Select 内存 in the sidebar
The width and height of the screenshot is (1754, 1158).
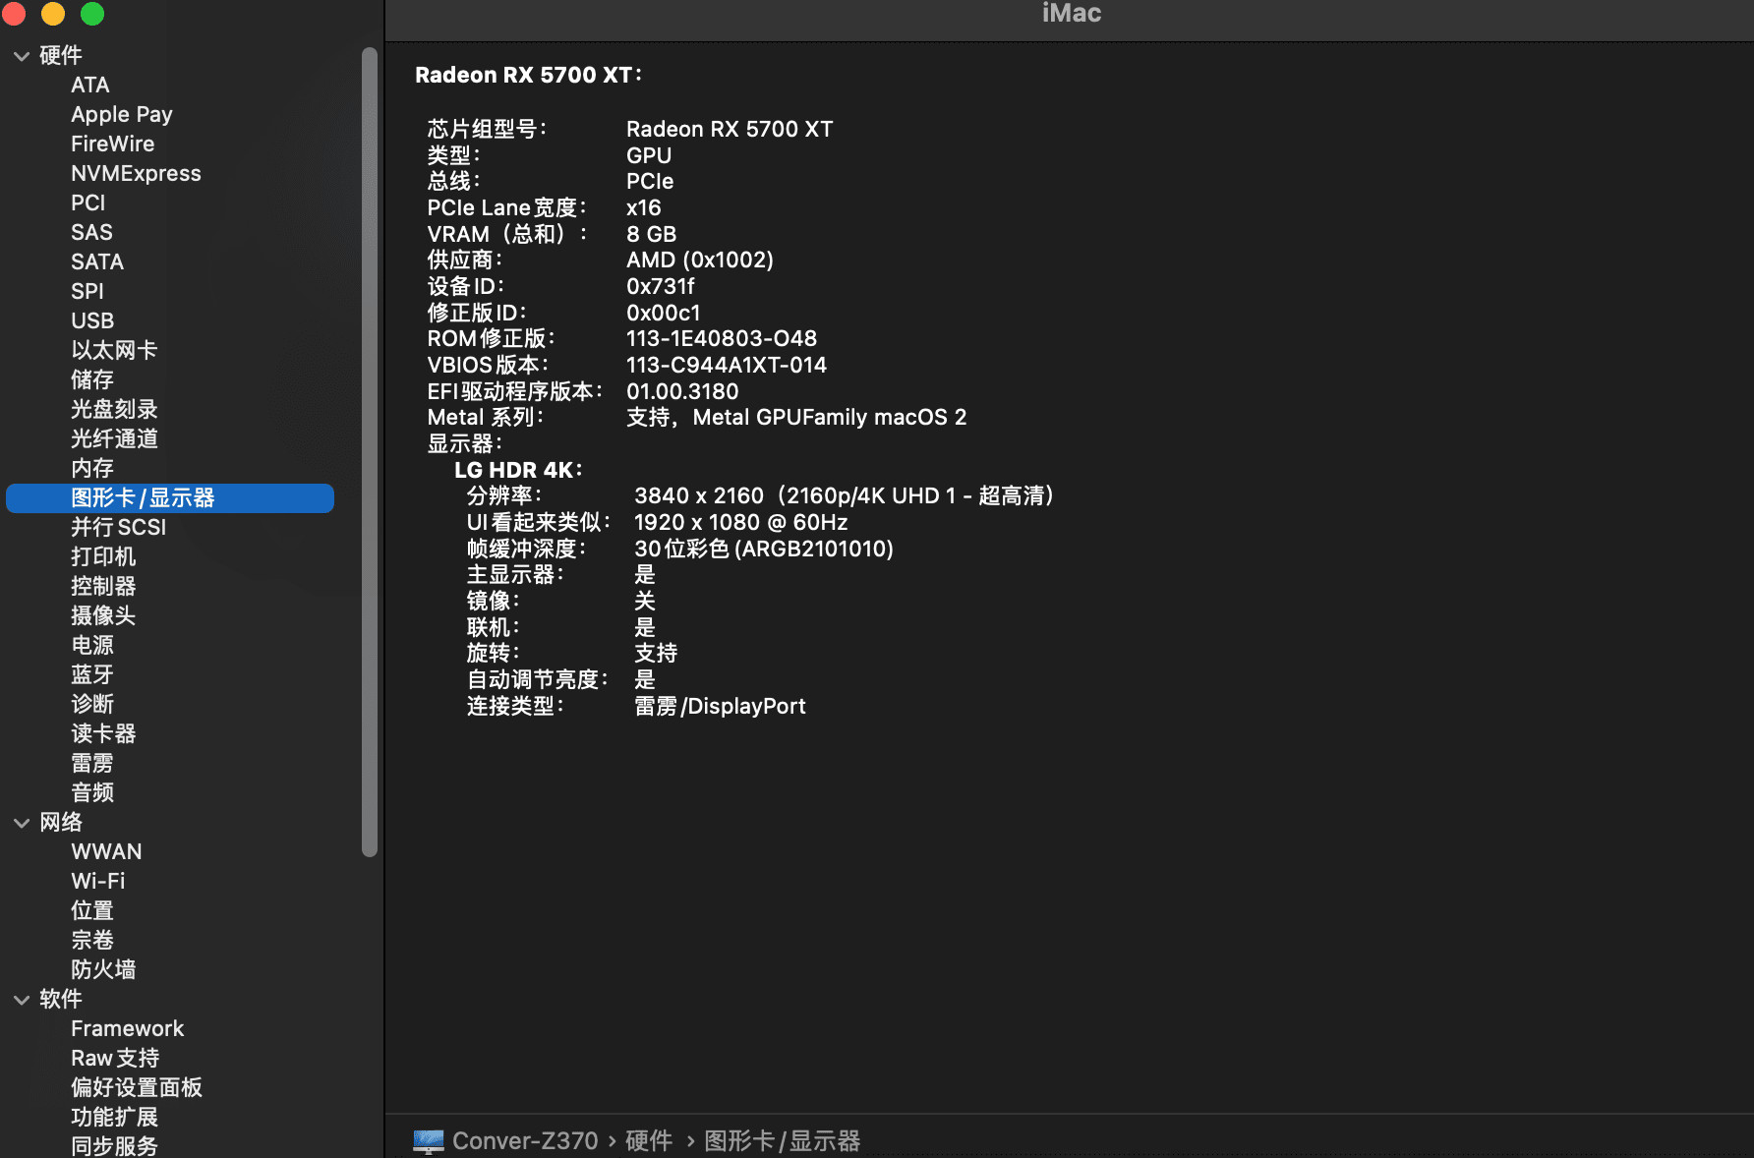tap(92, 469)
